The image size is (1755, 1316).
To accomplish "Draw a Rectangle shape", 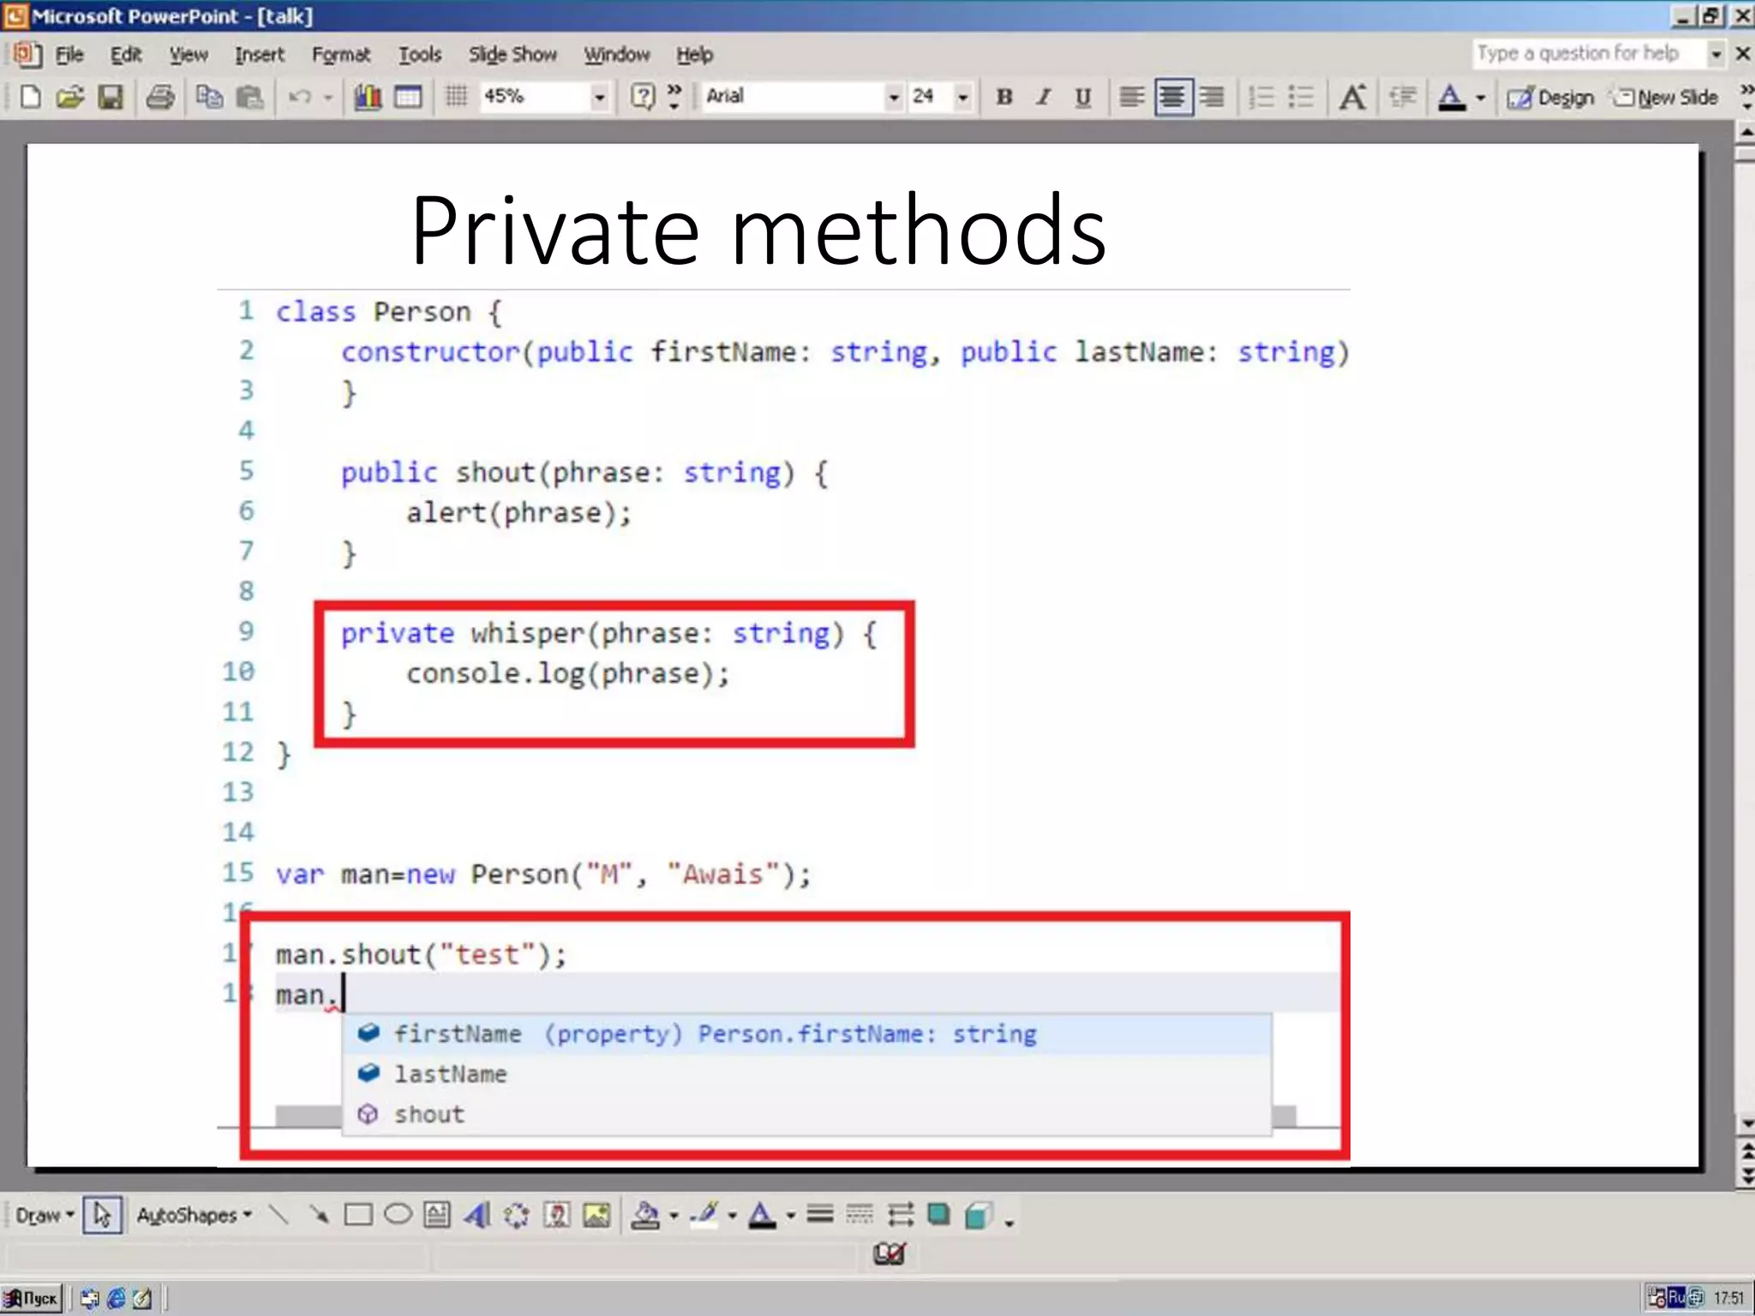I will 358,1215.
